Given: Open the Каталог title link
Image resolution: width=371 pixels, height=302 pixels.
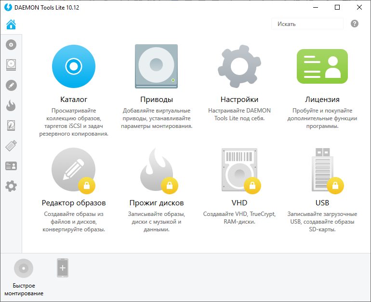Looking at the screenshot, I should pos(74,100).
